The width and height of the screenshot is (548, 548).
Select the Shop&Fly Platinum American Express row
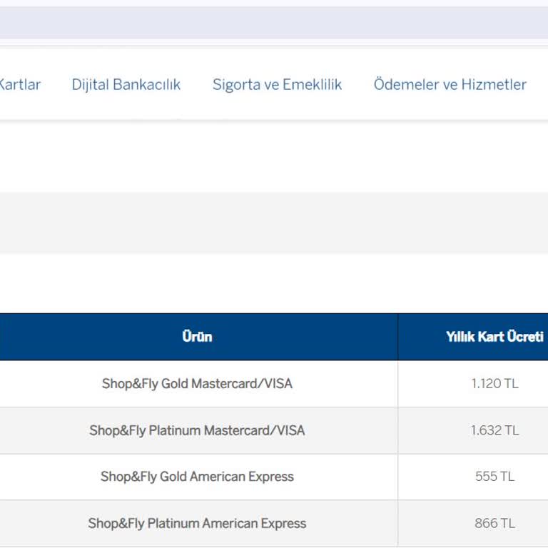(x=274, y=524)
